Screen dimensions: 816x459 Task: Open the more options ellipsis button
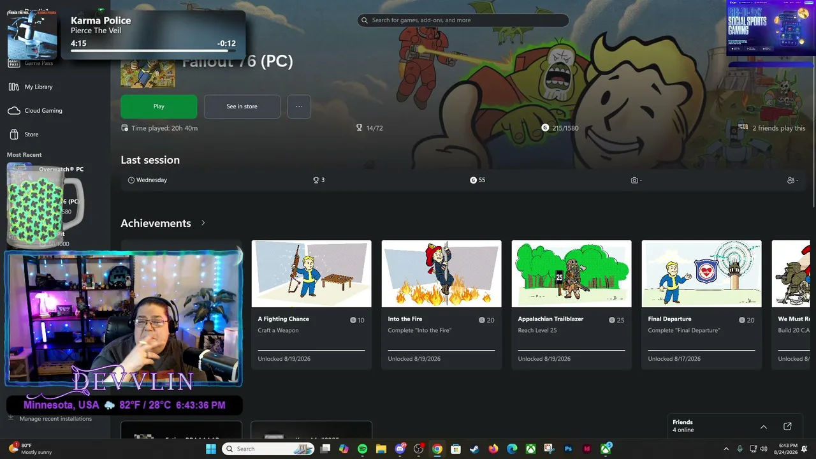pos(299,106)
